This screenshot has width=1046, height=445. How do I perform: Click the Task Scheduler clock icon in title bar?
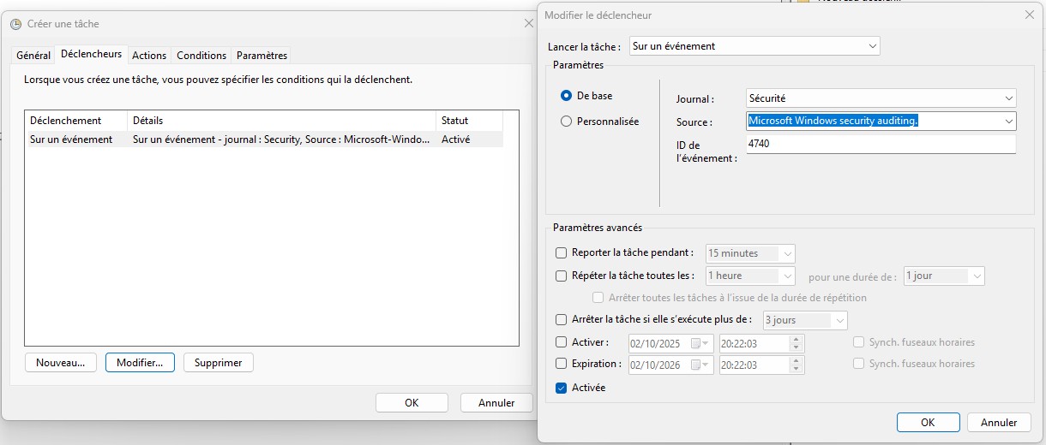point(15,24)
